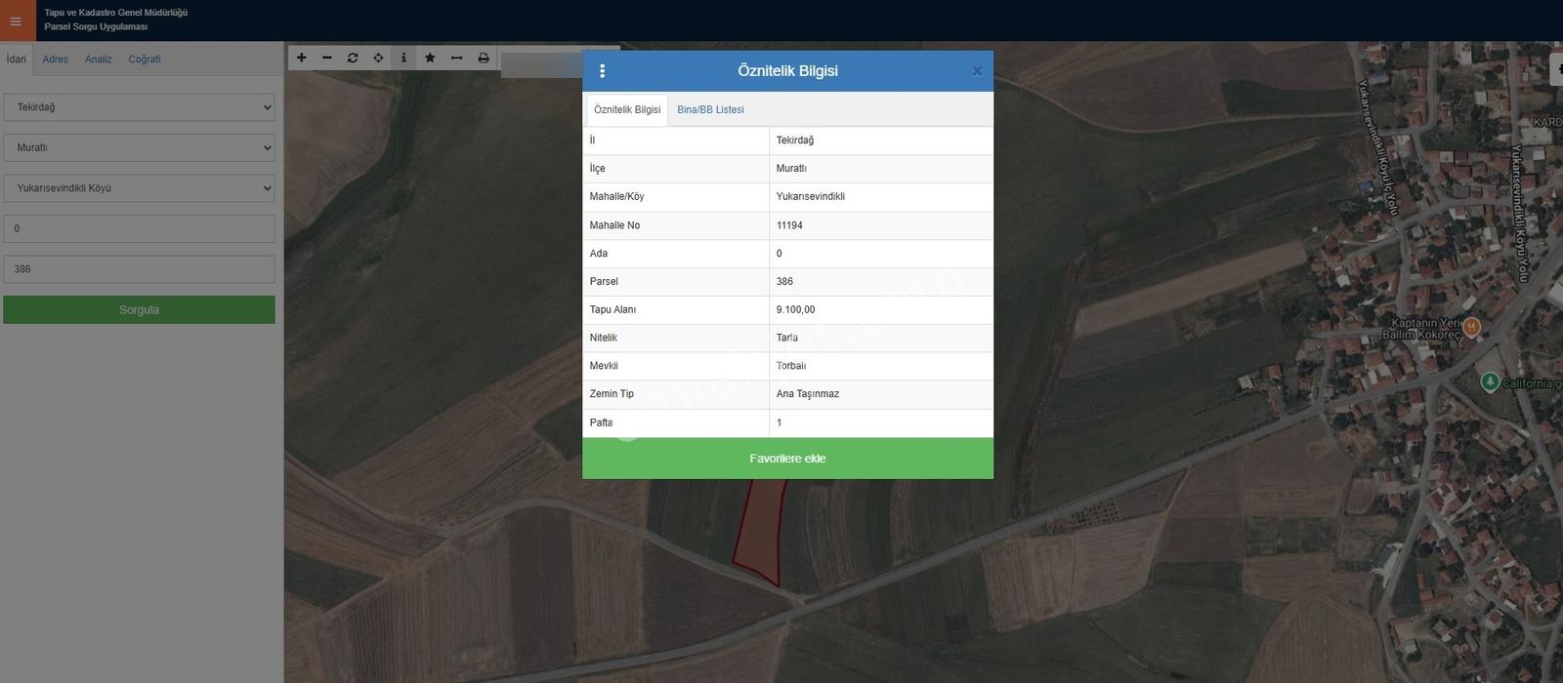
Task: Click the İlçe value Muratlı
Action: point(791,169)
